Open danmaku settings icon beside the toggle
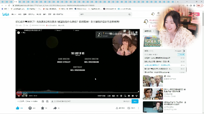The image size is (204, 114). point(47,101)
